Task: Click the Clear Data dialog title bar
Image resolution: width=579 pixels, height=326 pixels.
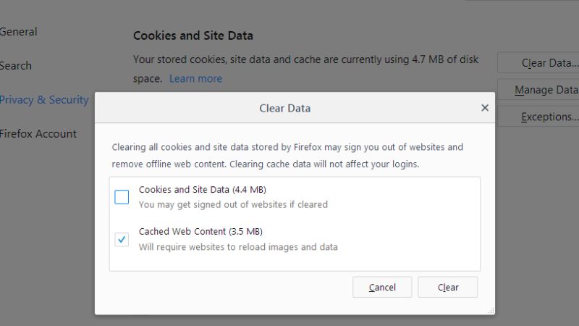Action: tap(284, 108)
